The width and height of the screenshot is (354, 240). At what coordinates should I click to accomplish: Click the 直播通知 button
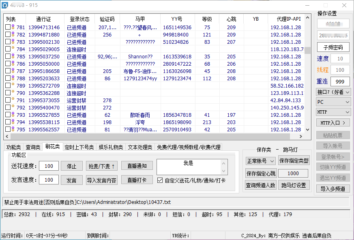[x=137, y=166]
